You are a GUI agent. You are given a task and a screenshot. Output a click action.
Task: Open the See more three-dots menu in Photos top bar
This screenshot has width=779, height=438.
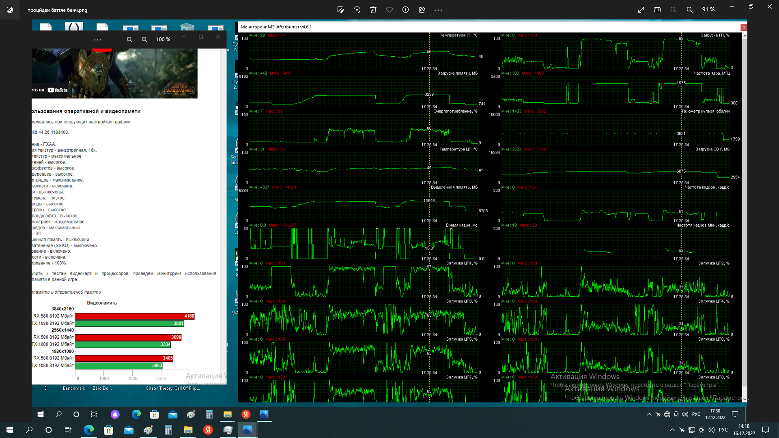pos(438,10)
